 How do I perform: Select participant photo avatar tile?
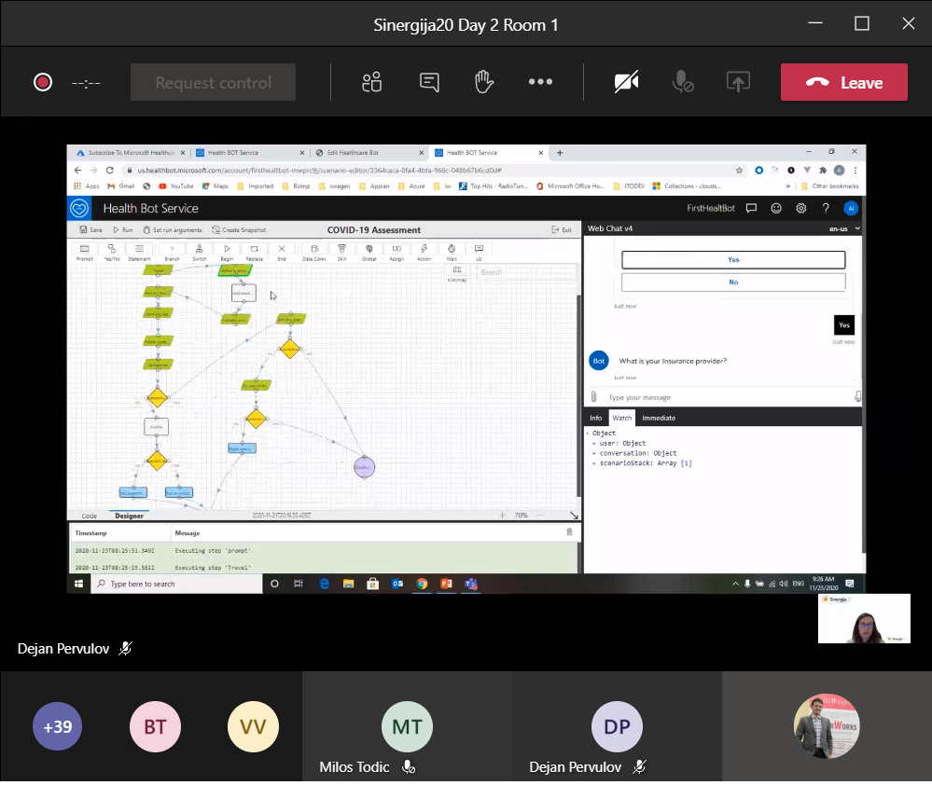tap(827, 726)
